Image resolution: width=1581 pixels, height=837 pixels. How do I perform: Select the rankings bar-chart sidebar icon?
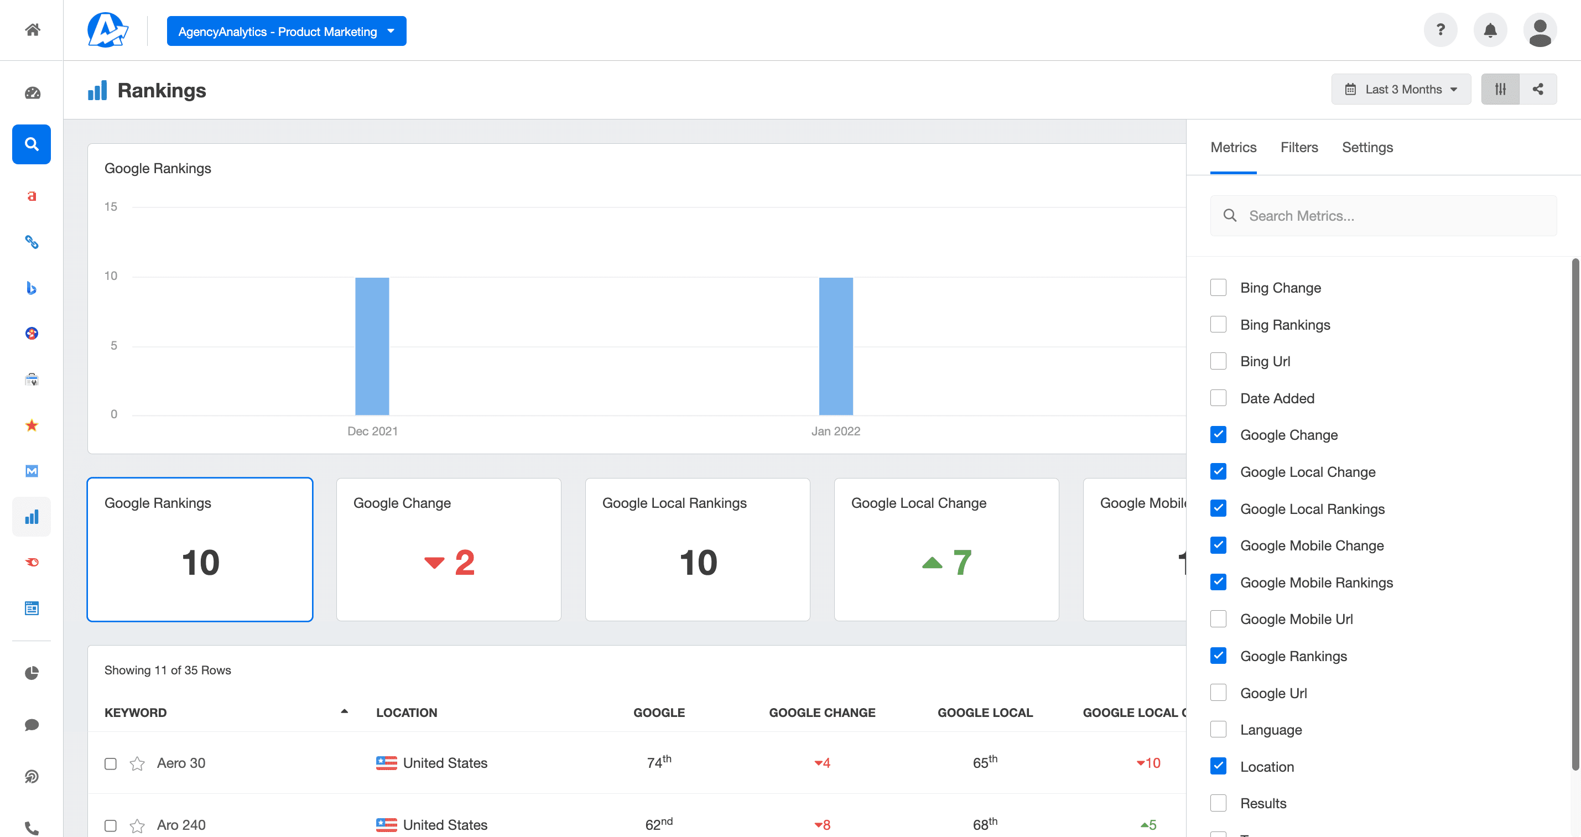(x=32, y=516)
